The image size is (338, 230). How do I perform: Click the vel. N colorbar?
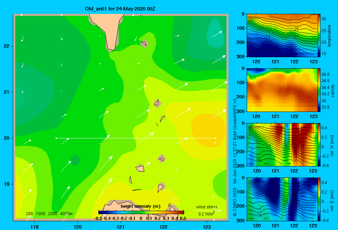pyautogui.click(x=319, y=144)
